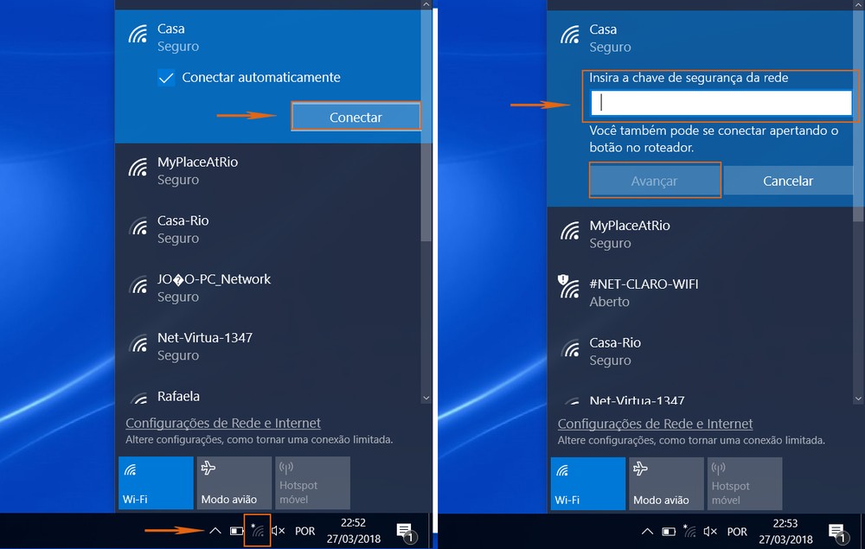Screen dimensions: 865x549
Task: Select Casa Wi-Fi signal icon in left screenshot
Action: 138,35
